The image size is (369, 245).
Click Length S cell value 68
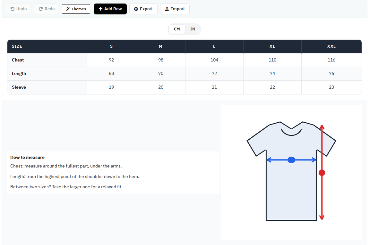click(111, 74)
